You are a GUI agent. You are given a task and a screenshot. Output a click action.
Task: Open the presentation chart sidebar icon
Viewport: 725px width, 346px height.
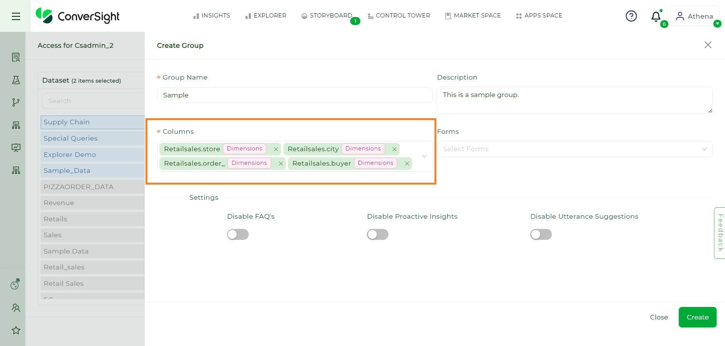(x=16, y=147)
